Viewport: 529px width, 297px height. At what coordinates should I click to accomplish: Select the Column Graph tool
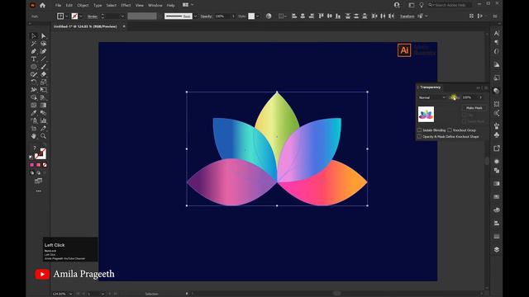pyautogui.click(x=43, y=120)
